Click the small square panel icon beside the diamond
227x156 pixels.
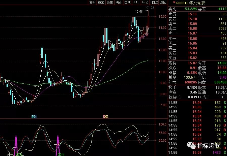pyautogui.click(x=153, y=7)
